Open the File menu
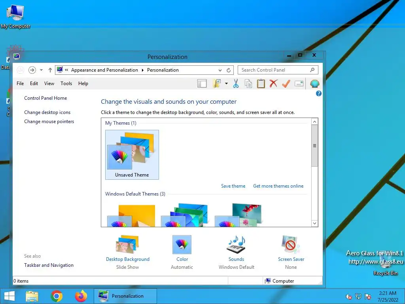Image resolution: width=405 pixels, height=304 pixels. click(x=20, y=84)
